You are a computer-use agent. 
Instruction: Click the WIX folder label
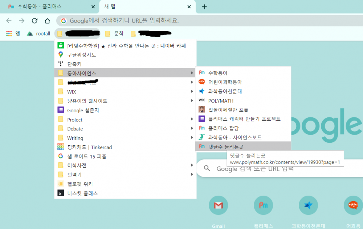click(72, 92)
